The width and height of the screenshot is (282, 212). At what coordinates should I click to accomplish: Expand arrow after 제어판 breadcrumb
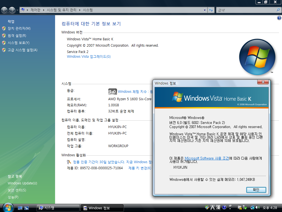coord(44,10)
